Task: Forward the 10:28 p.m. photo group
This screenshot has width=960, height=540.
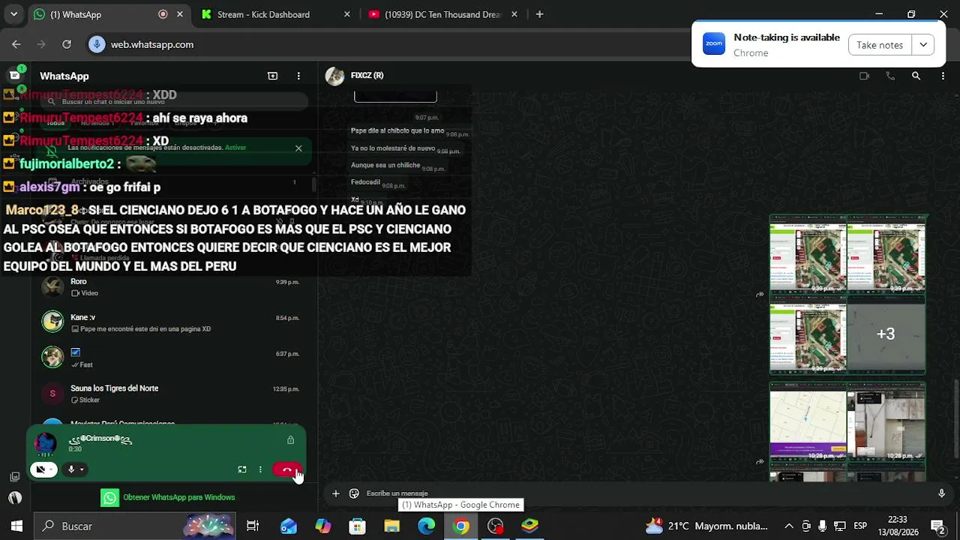Action: point(760,462)
